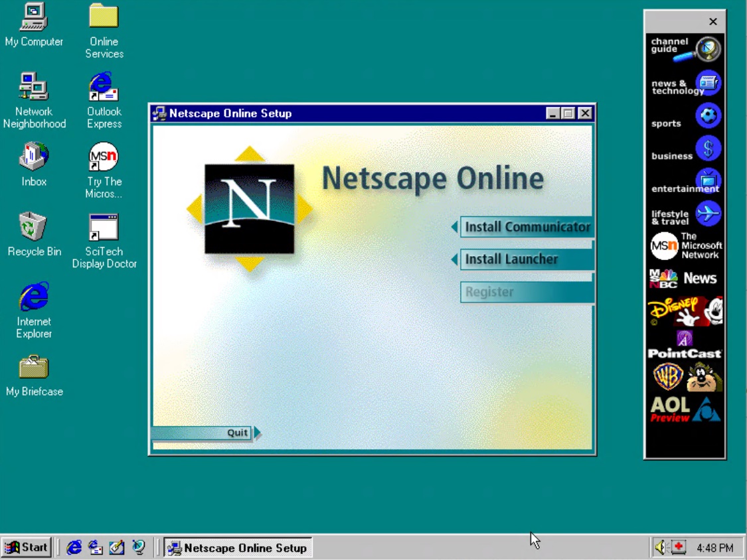
Task: Click the Install Launcher button
Action: 527,259
